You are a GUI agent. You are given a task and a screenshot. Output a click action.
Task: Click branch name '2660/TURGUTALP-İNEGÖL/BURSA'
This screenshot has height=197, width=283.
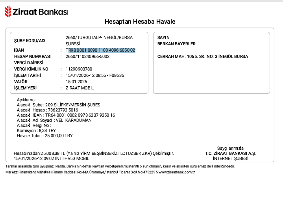(99, 37)
